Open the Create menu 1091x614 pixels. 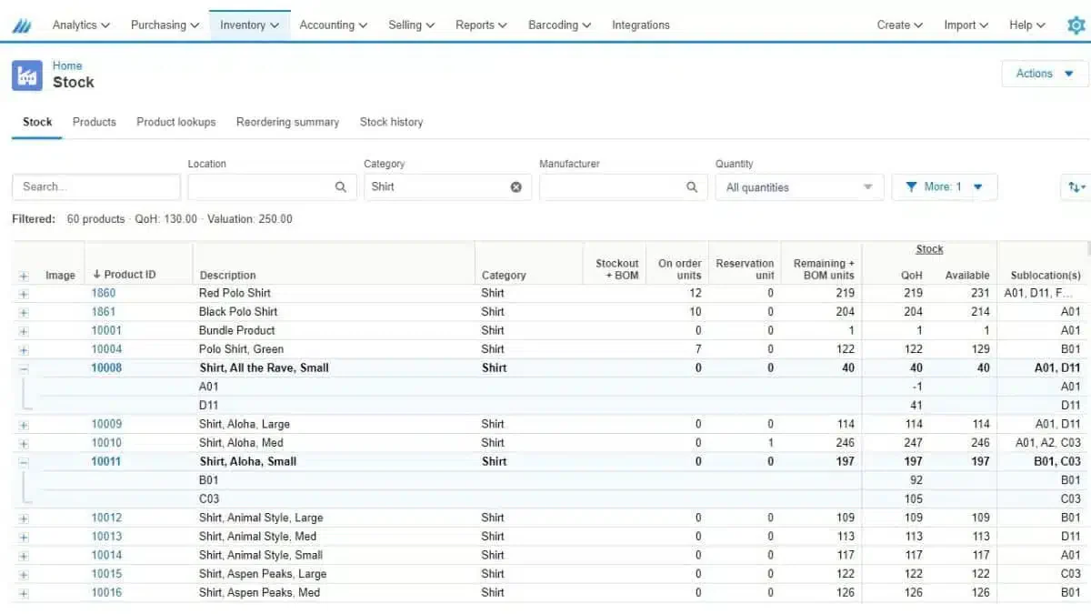(900, 25)
